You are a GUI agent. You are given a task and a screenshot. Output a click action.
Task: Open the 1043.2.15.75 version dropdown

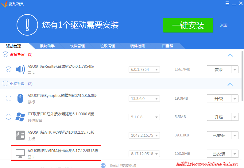point(144,136)
